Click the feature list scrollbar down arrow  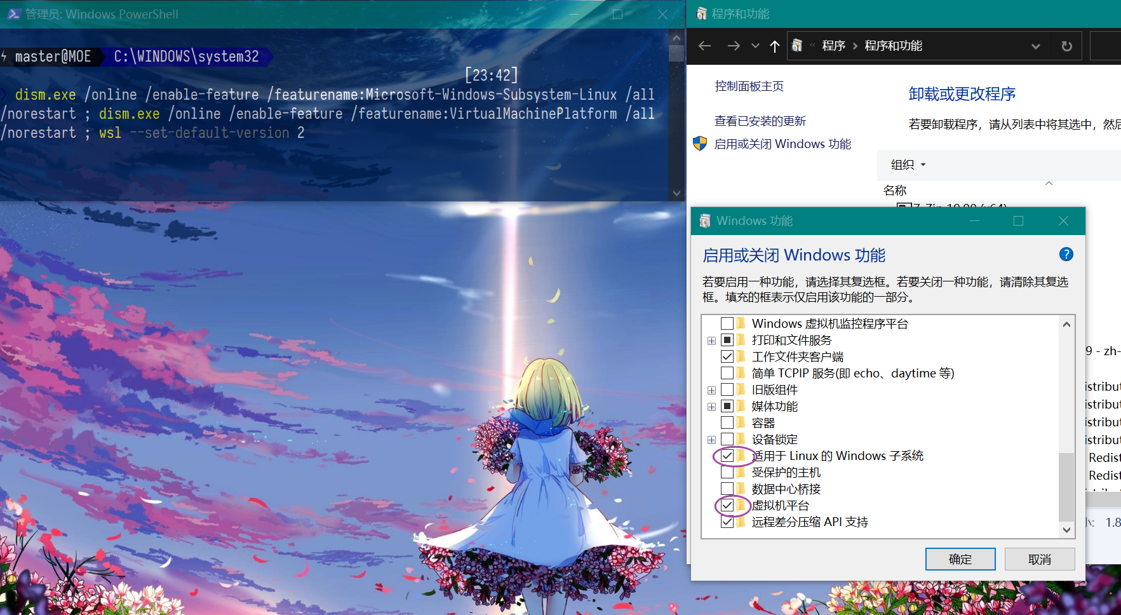[1066, 529]
